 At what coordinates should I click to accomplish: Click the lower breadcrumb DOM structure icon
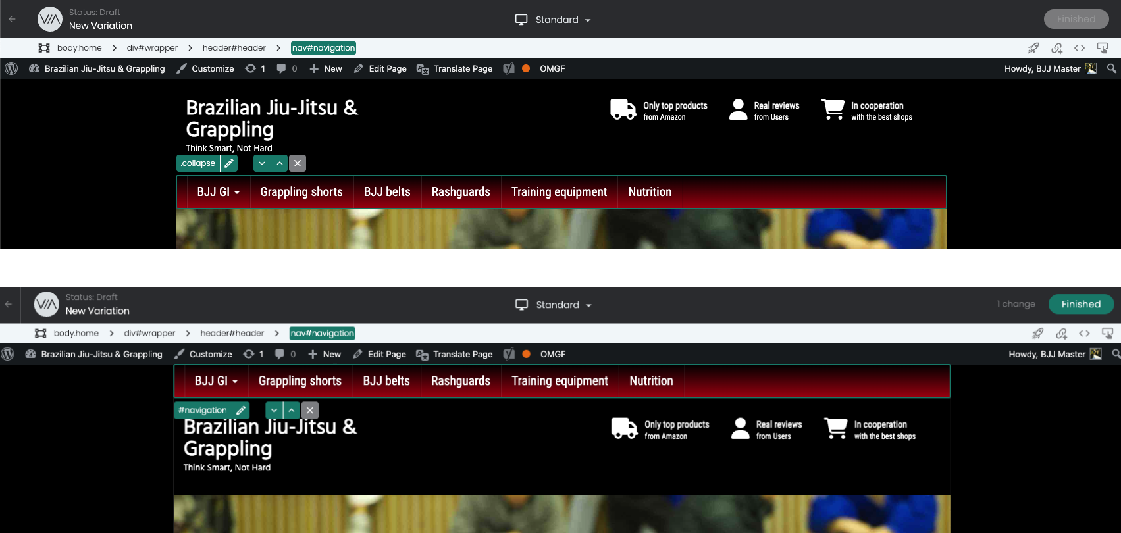tap(41, 334)
